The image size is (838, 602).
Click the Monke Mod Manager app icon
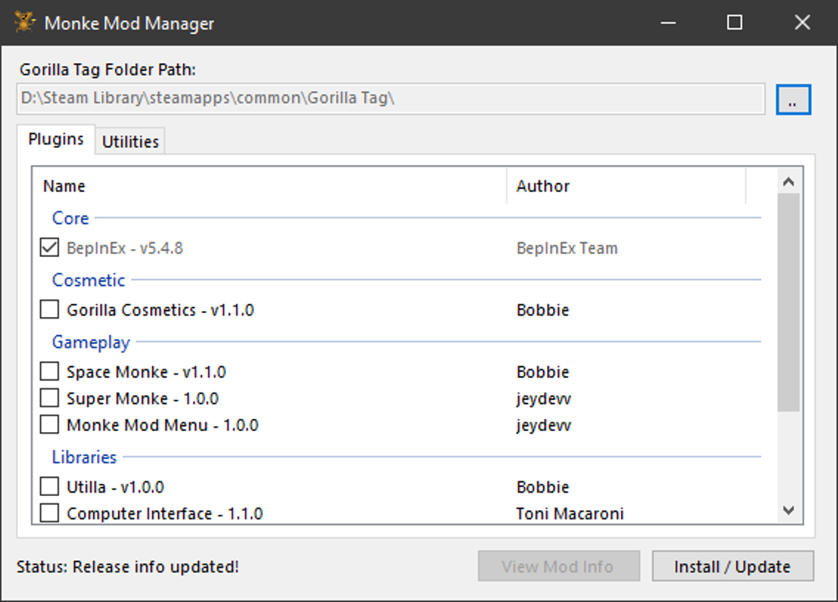pos(25,22)
